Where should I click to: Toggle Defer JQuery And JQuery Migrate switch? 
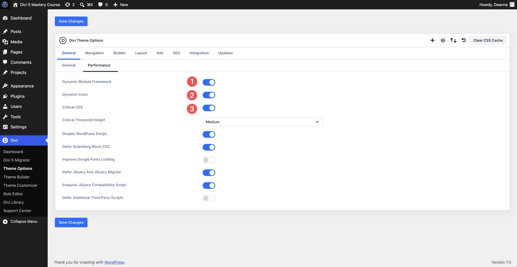pyautogui.click(x=209, y=173)
